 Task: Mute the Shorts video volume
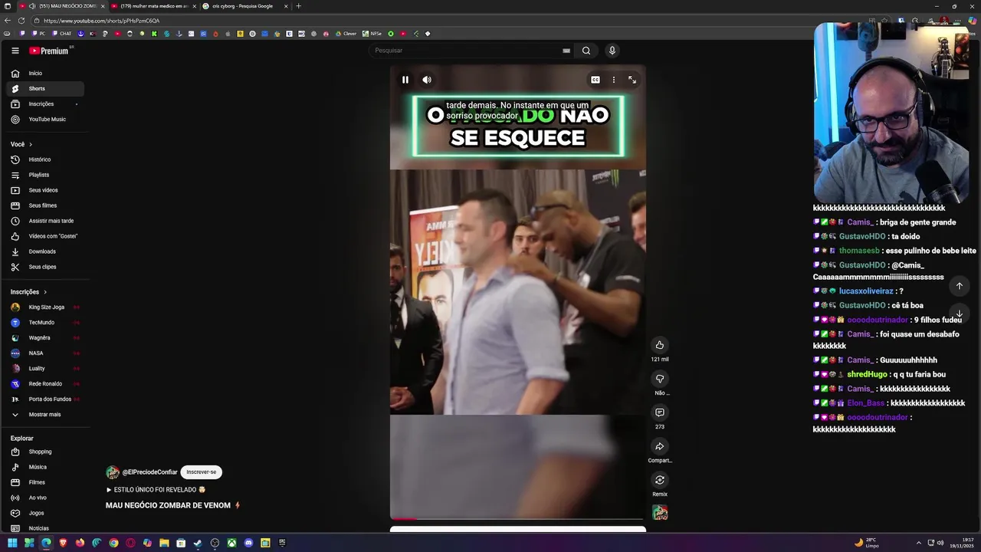pyautogui.click(x=427, y=80)
